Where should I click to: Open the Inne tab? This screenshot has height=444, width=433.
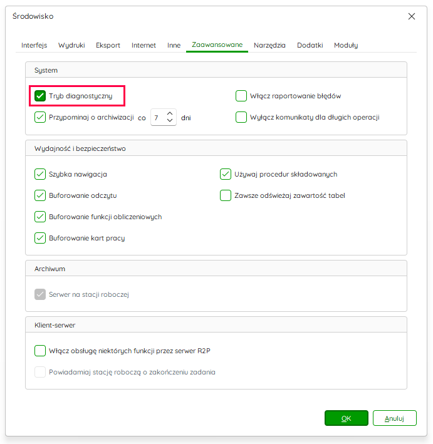(x=174, y=45)
